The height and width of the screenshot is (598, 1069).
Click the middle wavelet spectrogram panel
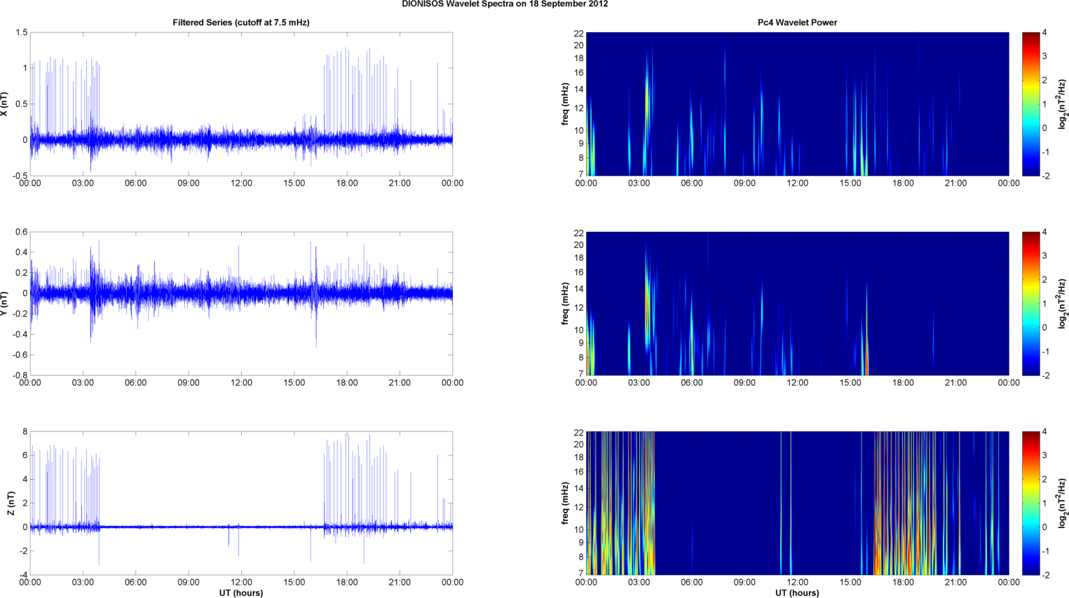tap(797, 303)
